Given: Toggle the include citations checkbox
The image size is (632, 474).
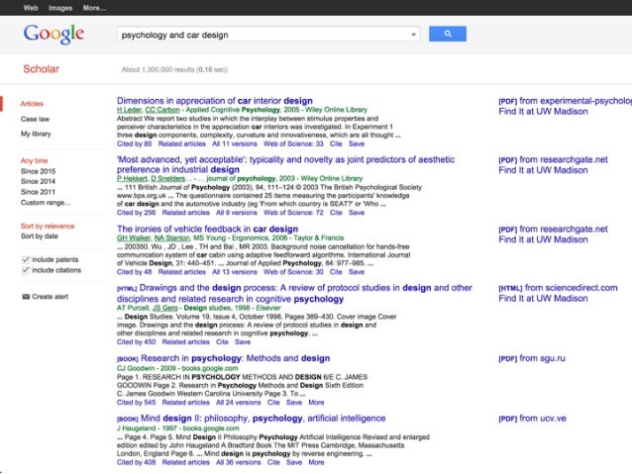Looking at the screenshot, I should [26, 270].
